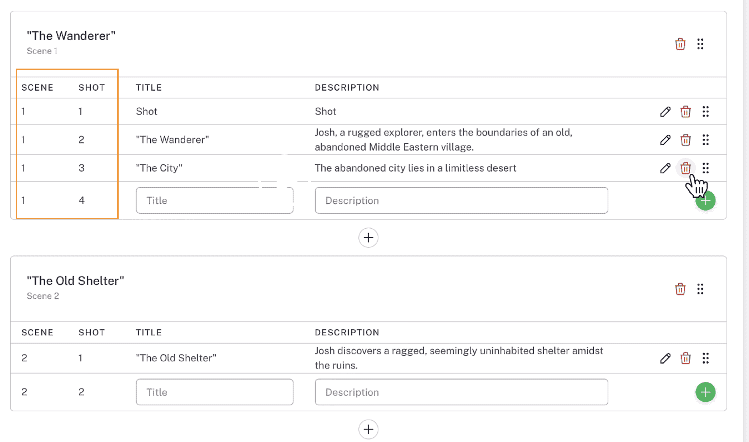Delete shot 1 of Scene 1
The image size is (749, 442).
click(685, 112)
